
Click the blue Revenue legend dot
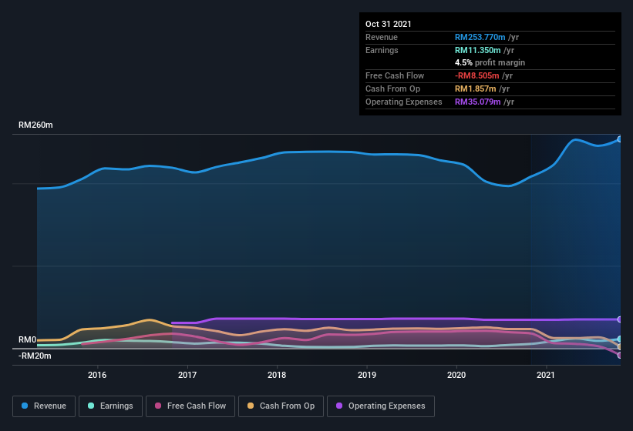pos(25,406)
